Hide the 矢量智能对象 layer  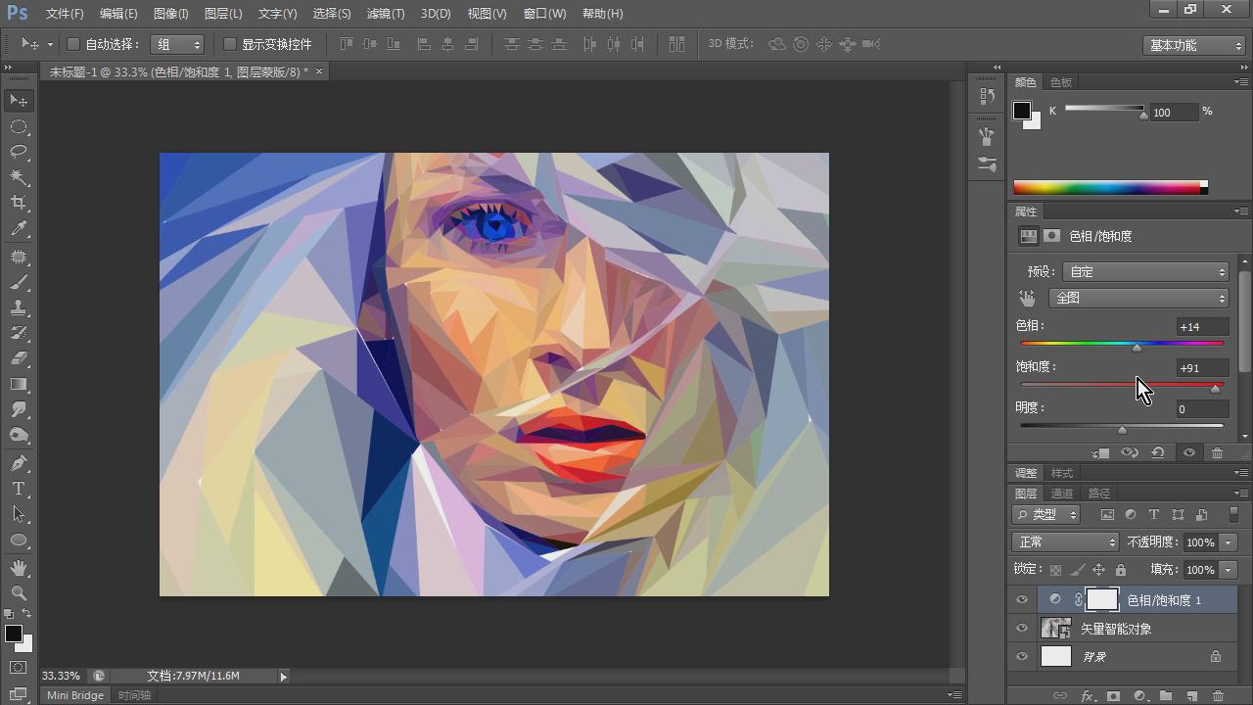pyautogui.click(x=1022, y=629)
